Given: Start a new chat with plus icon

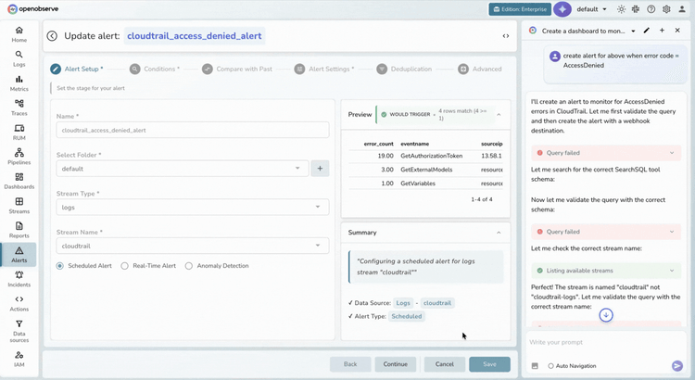Looking at the screenshot, I should pos(662,31).
